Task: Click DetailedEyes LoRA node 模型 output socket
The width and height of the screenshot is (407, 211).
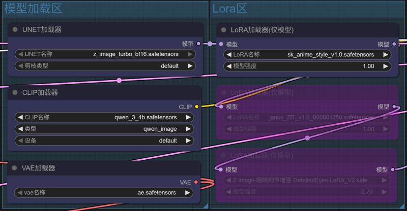Action: point(393,169)
